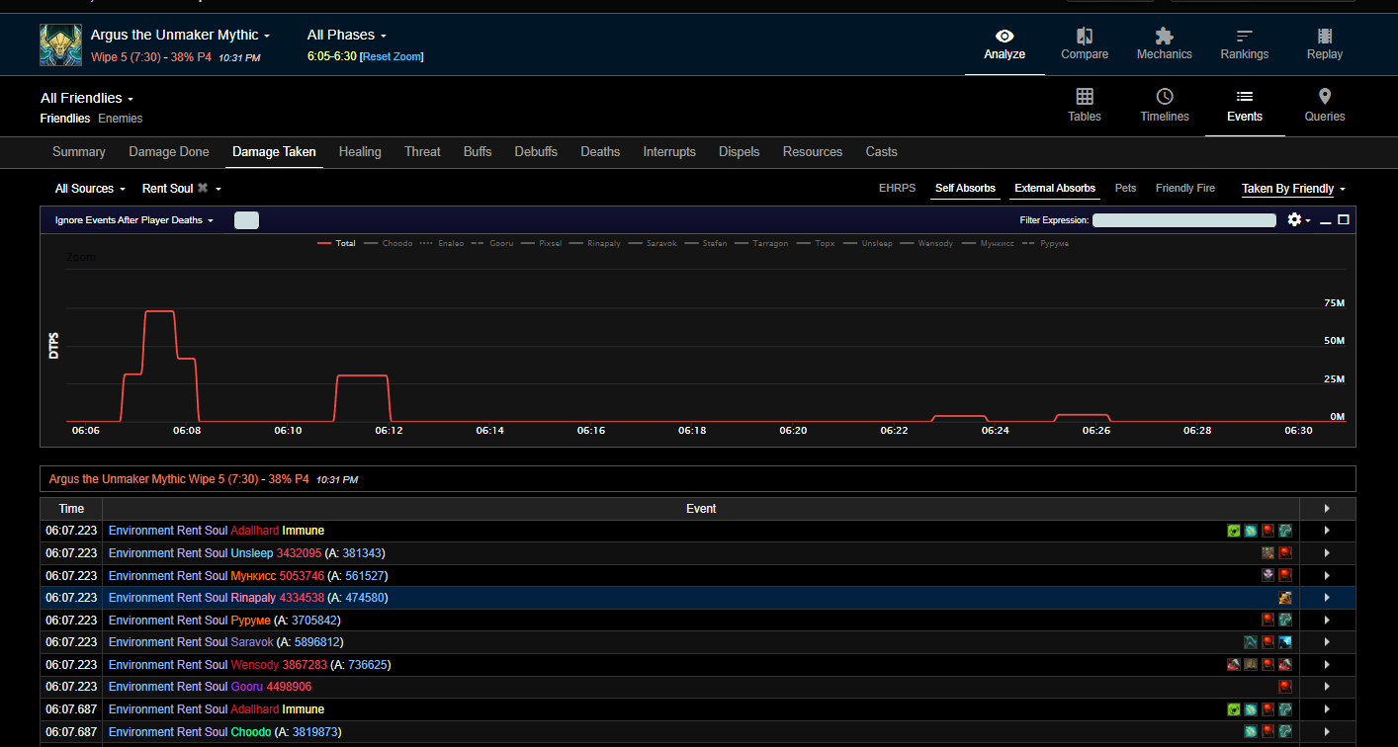Toggle the External Absorbs option
Viewport: 1398px width, 747px height.
point(1055,188)
